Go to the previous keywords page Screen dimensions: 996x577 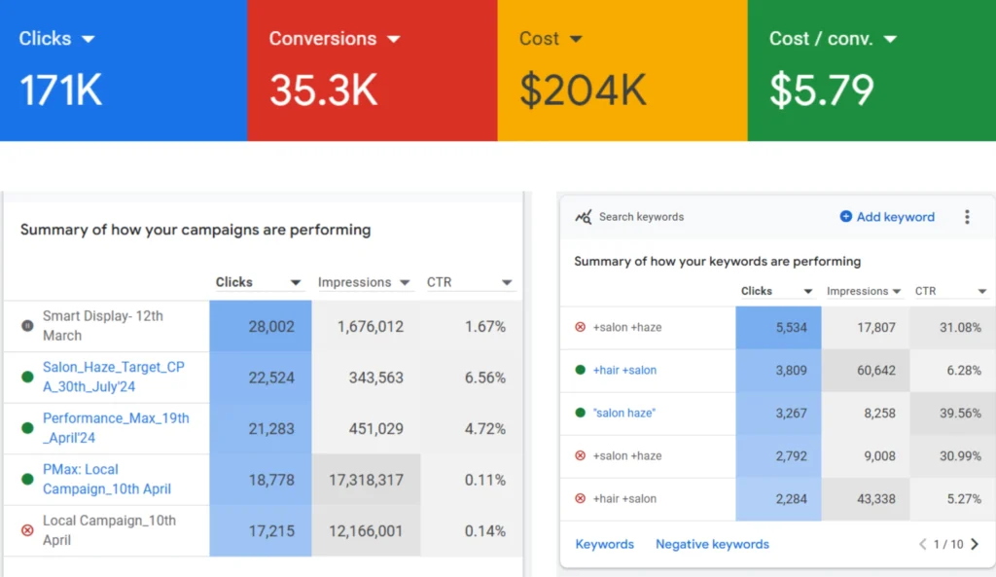click(x=923, y=544)
